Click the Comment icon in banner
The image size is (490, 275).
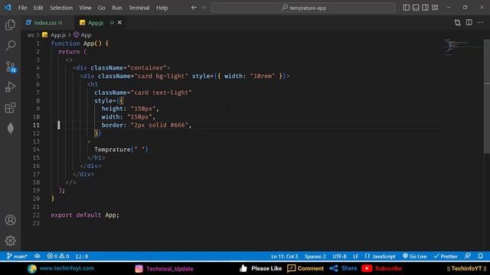click(x=291, y=268)
